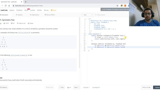Image resolution: width=160 pixels, height=90 pixels.
Task: Switch to the Description tab
Action: [x=4, y=15]
